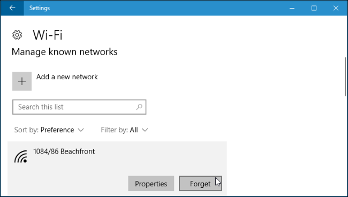Click the plus icon to add network

[x=22, y=81]
